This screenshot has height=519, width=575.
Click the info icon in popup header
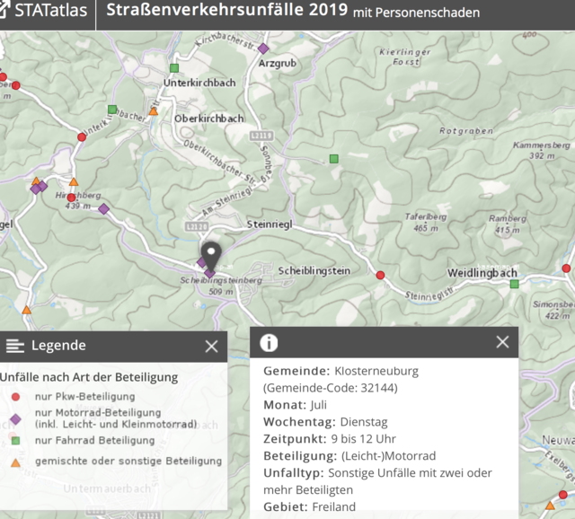tap(269, 343)
